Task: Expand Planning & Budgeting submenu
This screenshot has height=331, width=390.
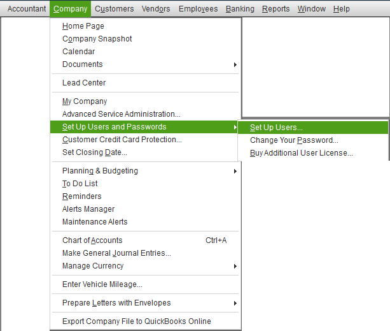Action: pyautogui.click(x=100, y=171)
